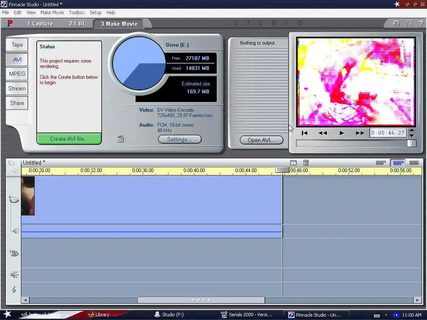
Task: Click the Pinnacle P logo icon
Action: [x=10, y=23]
